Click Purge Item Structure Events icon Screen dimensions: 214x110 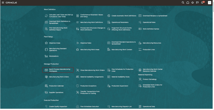pyautogui.click(x=109, y=29)
